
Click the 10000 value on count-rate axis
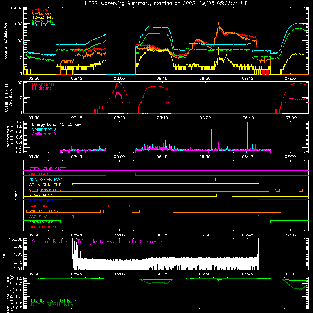point(16,8)
